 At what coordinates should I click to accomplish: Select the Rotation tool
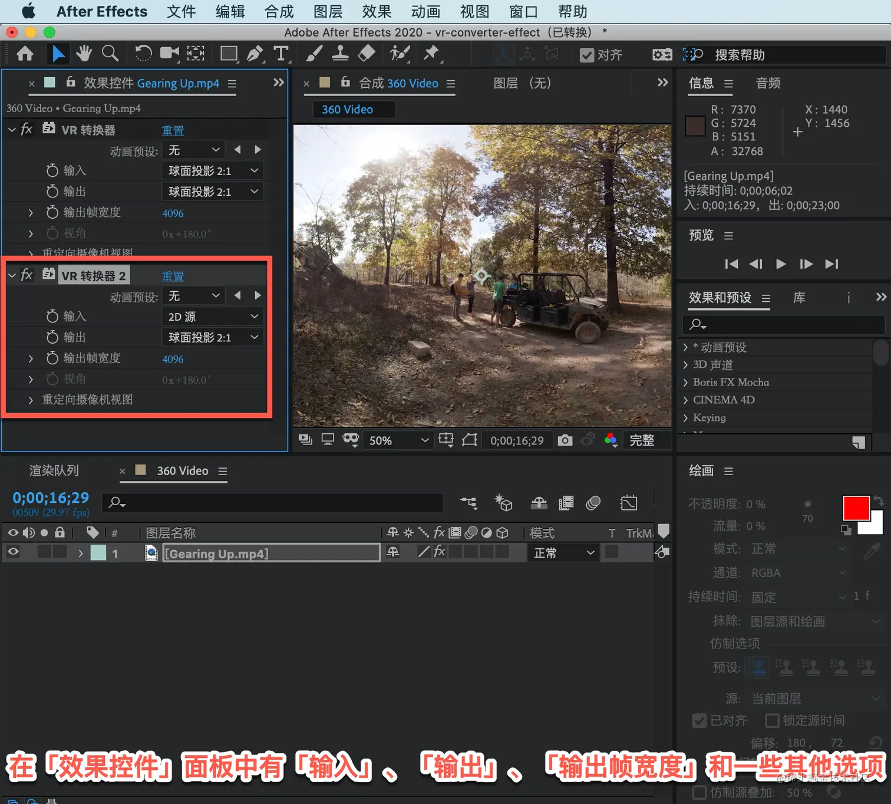tap(143, 54)
